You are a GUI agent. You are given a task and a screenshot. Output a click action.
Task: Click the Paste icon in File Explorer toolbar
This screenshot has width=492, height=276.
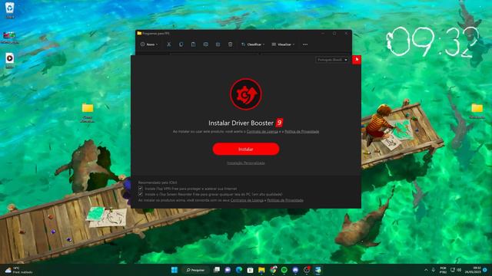[x=193, y=44]
